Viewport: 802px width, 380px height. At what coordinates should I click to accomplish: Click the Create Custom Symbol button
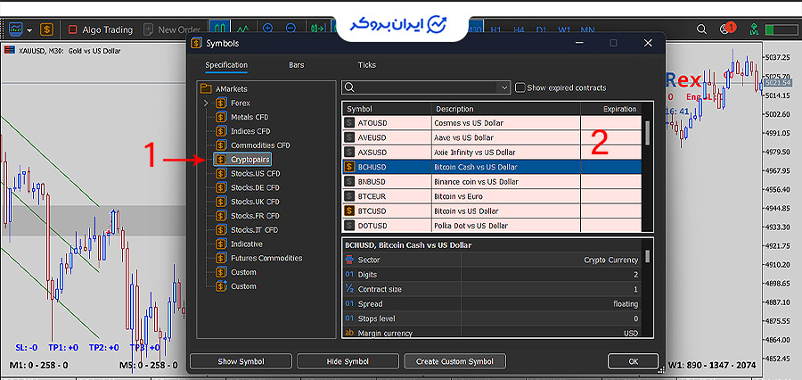454,361
